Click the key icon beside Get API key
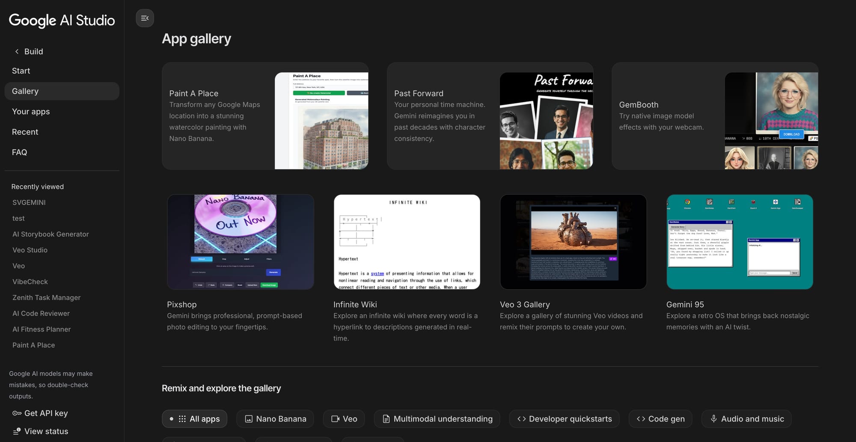Image resolution: width=856 pixels, height=442 pixels. point(16,413)
